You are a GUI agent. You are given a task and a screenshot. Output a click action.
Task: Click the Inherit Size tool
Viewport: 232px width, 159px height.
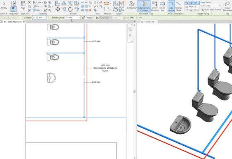162,6
